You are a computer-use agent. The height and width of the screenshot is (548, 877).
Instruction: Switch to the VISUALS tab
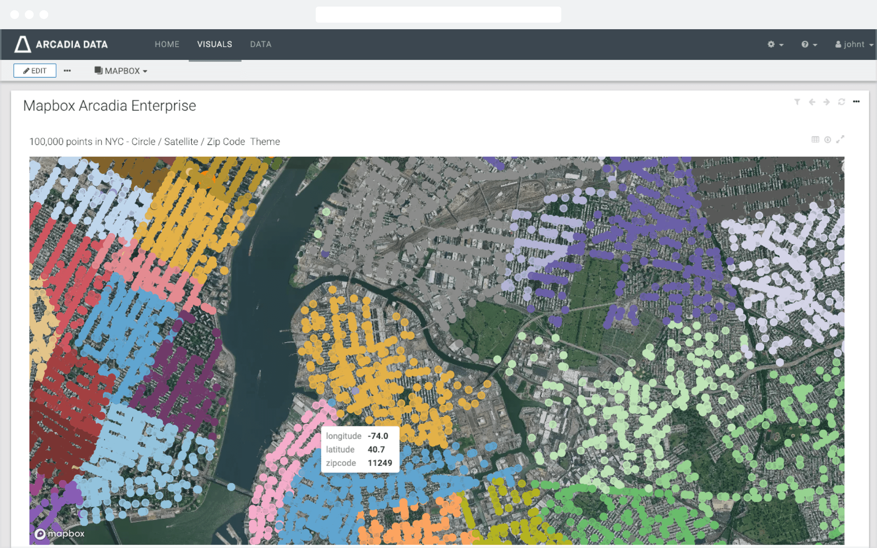point(214,44)
